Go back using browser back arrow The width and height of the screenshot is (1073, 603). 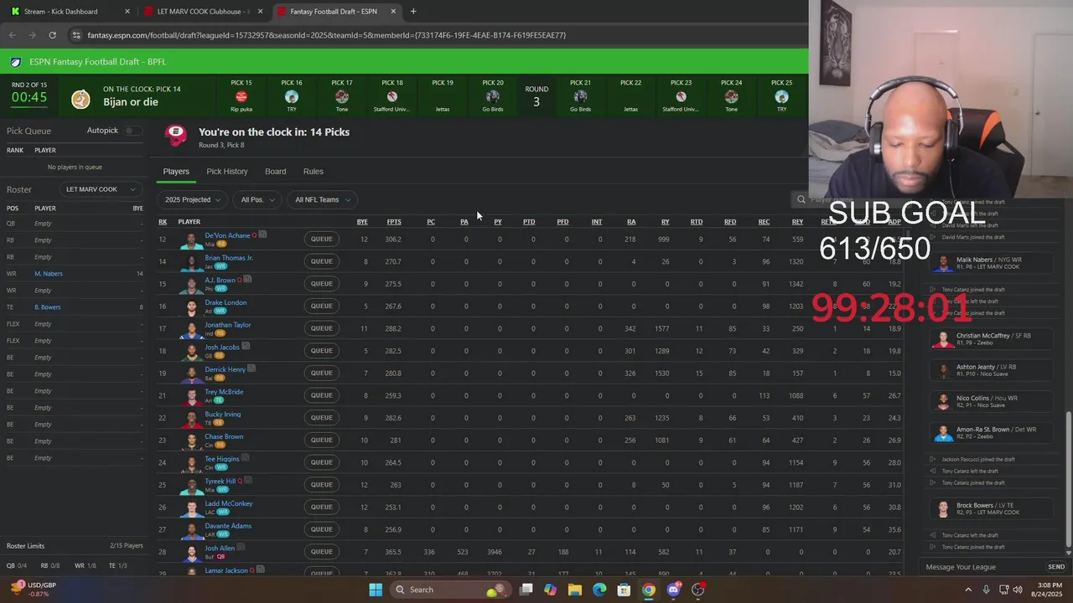pyautogui.click(x=12, y=35)
